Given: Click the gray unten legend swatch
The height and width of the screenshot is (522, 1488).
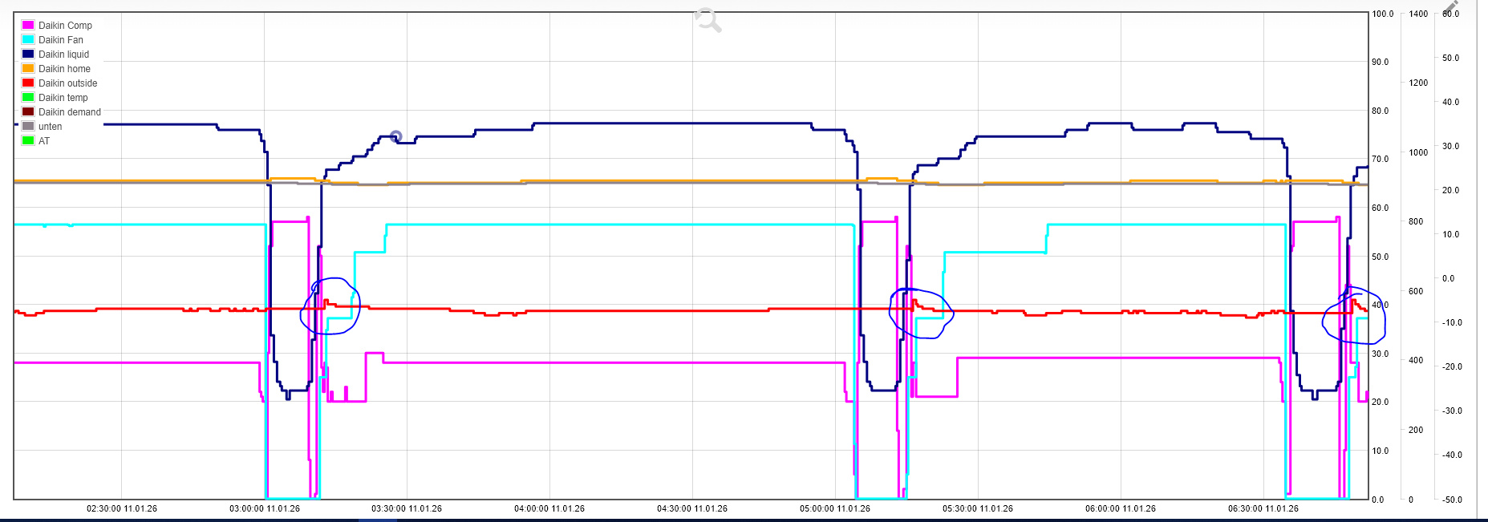Looking at the screenshot, I should (28, 127).
